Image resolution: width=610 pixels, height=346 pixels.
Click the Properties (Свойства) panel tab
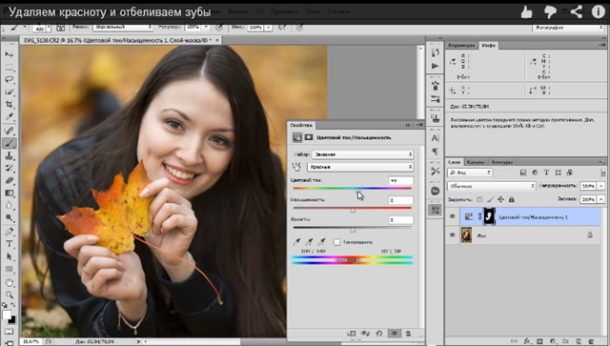click(301, 125)
